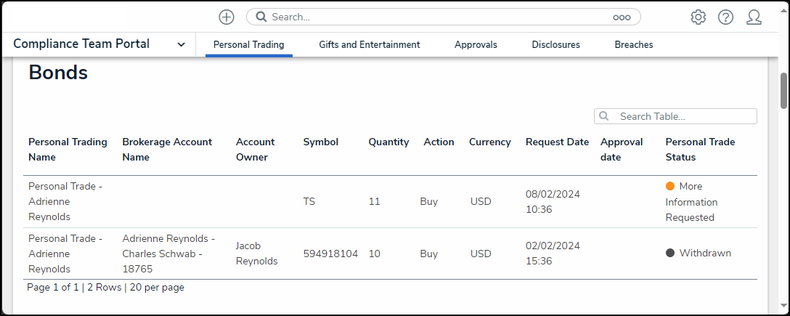Image resolution: width=790 pixels, height=316 pixels.
Task: Open the help question mark icon
Action: [725, 17]
